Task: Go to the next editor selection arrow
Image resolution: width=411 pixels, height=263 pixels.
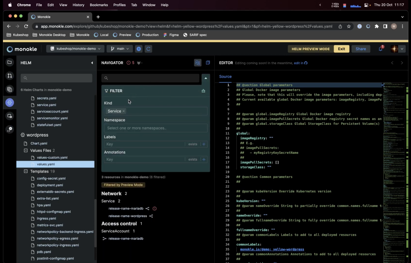Action: [x=402, y=63]
